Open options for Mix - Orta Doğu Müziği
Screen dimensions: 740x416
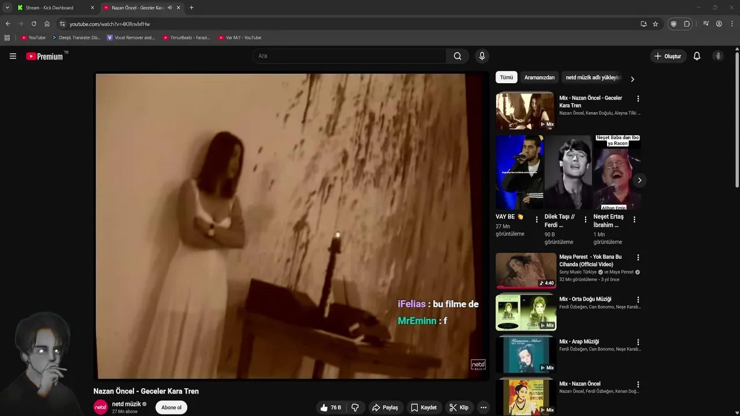pos(638,300)
